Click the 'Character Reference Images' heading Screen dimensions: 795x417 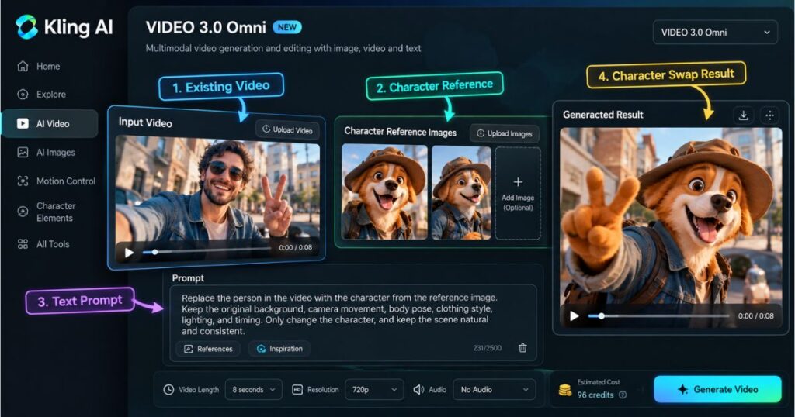[400, 132]
